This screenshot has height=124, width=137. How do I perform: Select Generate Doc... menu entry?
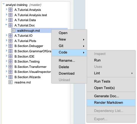tap(111, 96)
